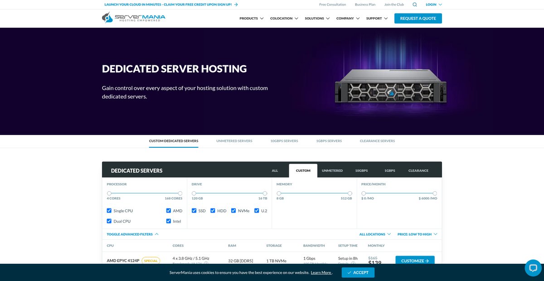
Task: Click the ServerMania logo
Action: click(x=133, y=18)
